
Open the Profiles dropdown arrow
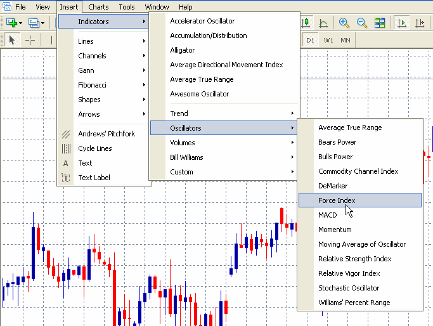(x=43, y=23)
